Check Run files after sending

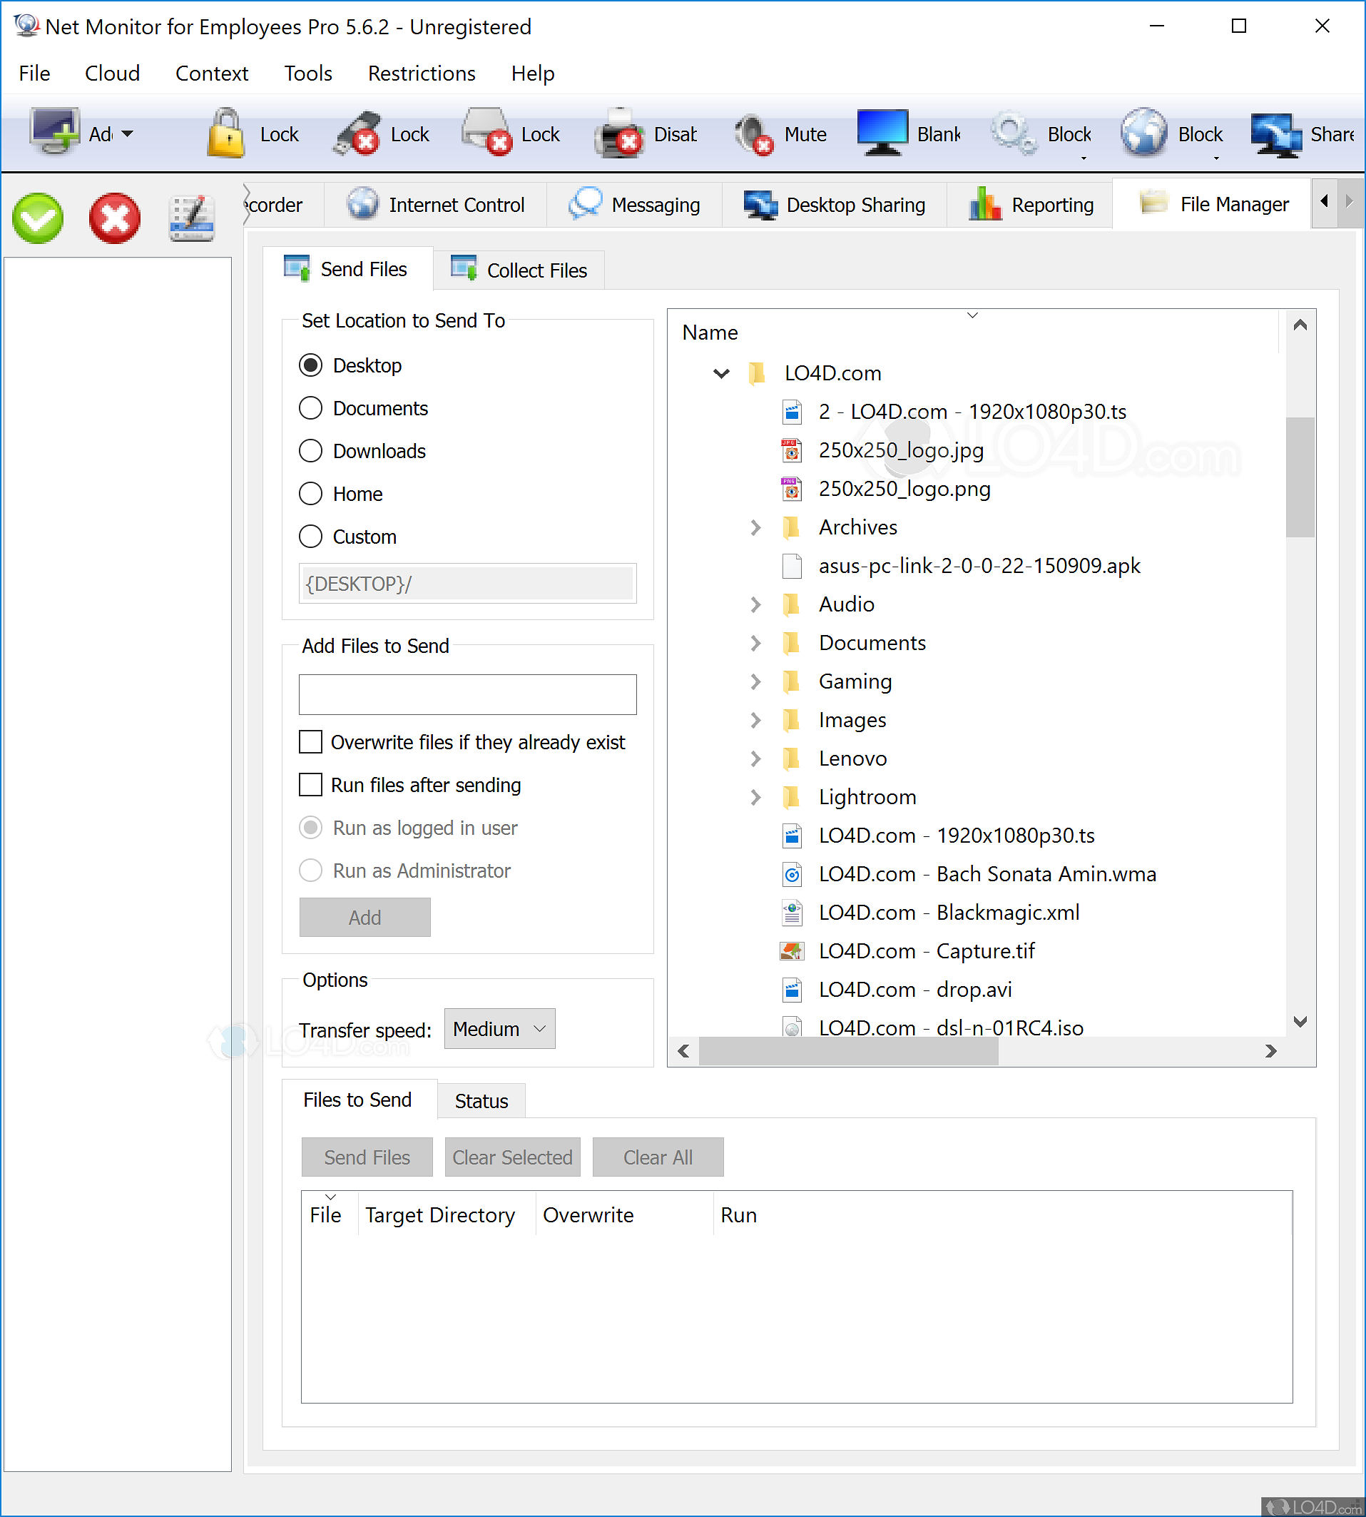coord(310,784)
